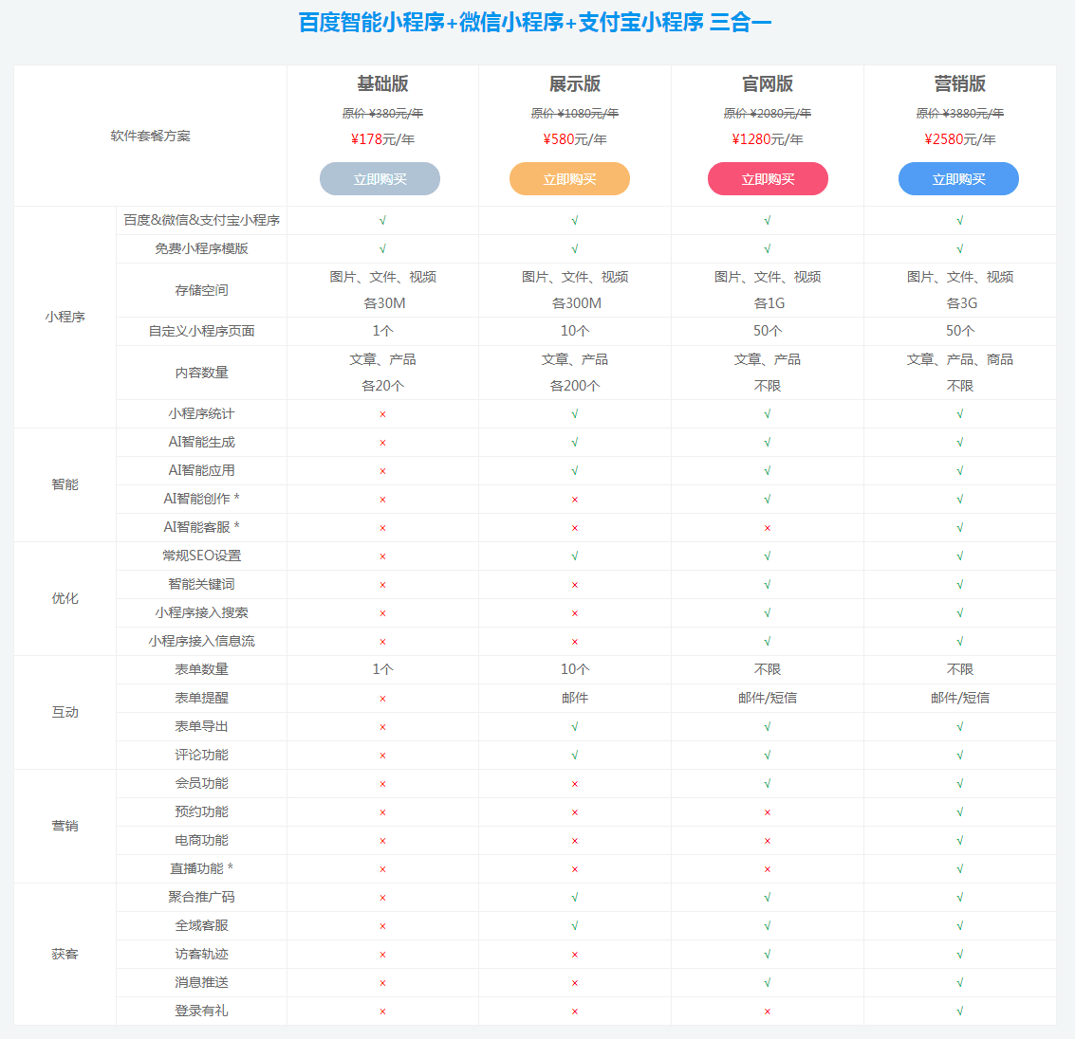Click the 邮件 cell in 展示版 column

pyautogui.click(x=575, y=698)
